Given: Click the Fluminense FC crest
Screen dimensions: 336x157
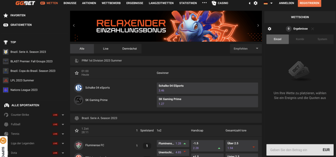Looking at the screenshot, I should click(78, 145).
